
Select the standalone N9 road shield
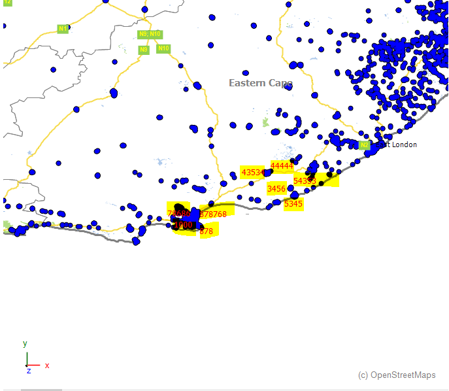click(144, 50)
